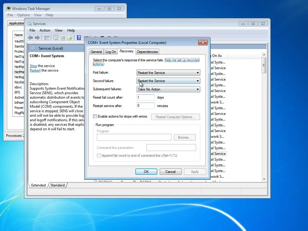Select the Power row in Task Manager
The width and height of the screenshot is (308, 231).
tap(19, 108)
